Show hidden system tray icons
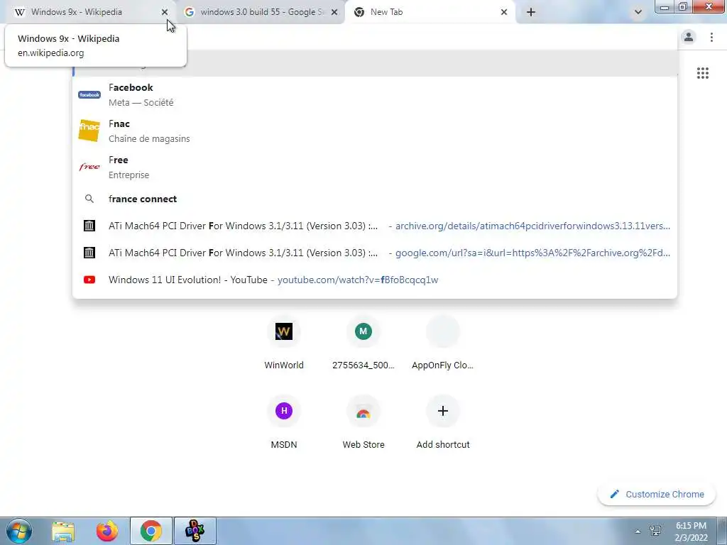The image size is (727, 545). click(638, 532)
